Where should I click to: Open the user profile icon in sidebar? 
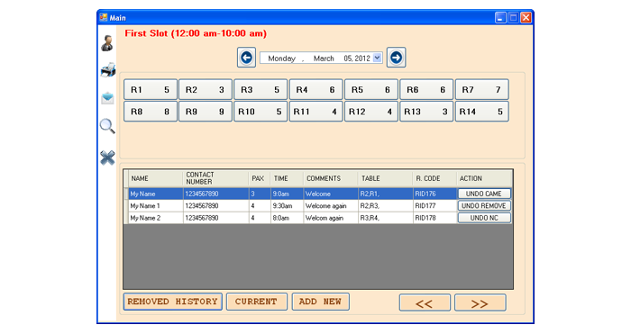(x=107, y=43)
